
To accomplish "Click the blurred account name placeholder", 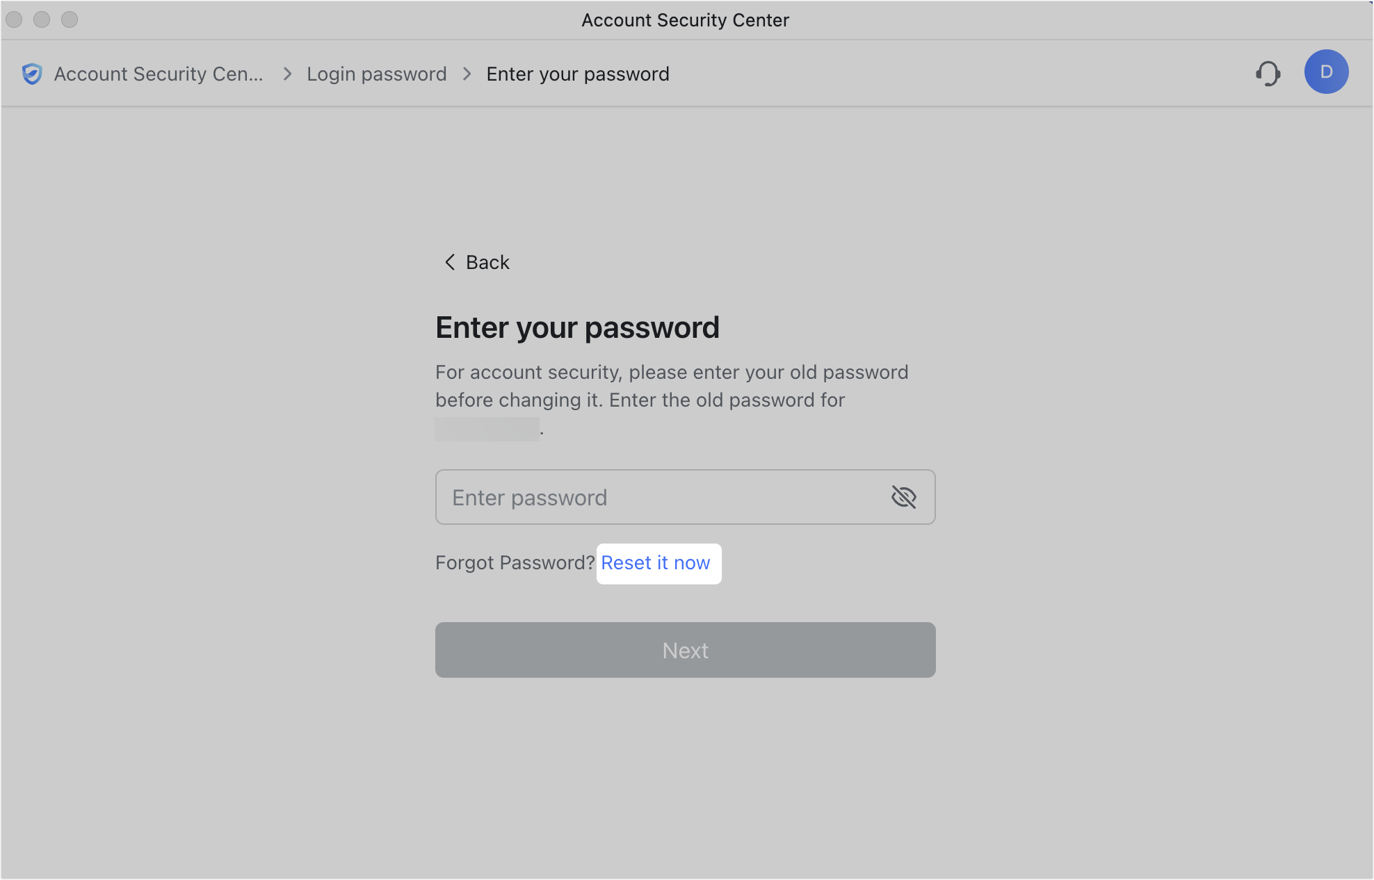I will point(487,428).
